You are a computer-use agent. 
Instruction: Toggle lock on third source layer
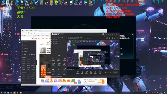tap(53, 43)
